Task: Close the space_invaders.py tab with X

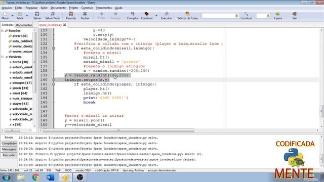Action: tap(65, 25)
